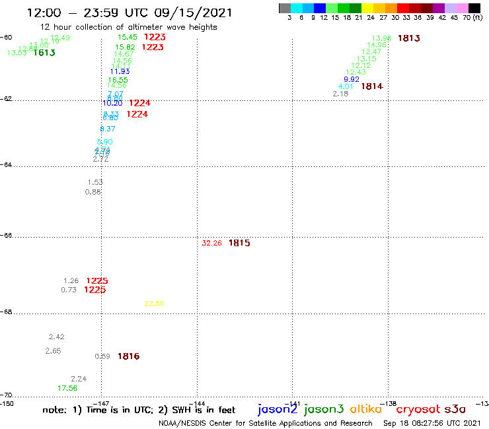Click the -64 latitude axis label
The width and height of the screenshot is (489, 429).
coord(6,164)
